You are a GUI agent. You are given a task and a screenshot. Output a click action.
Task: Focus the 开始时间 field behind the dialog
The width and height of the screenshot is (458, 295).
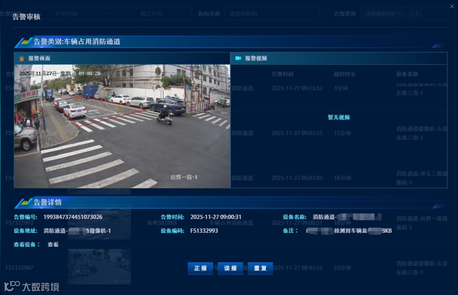point(66,14)
